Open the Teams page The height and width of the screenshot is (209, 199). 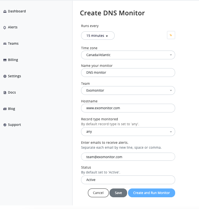pos(13,43)
